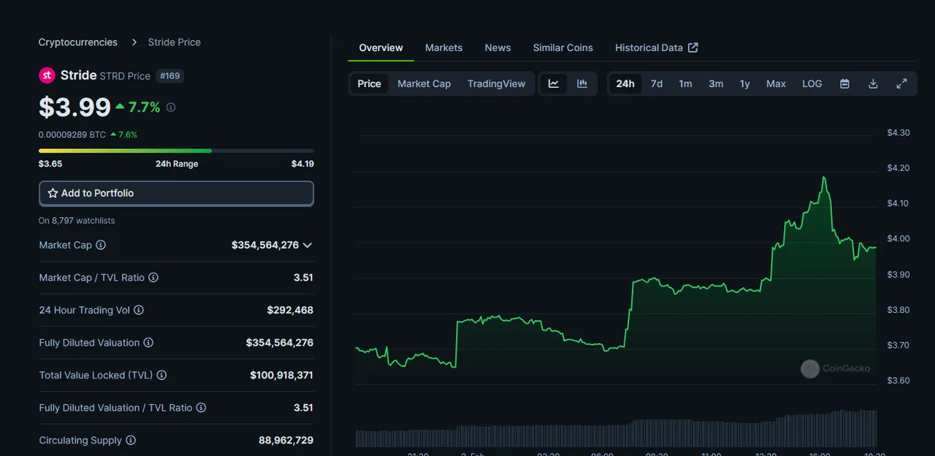Click the $3.99 price text
Image resolution: width=935 pixels, height=456 pixels.
tap(75, 107)
